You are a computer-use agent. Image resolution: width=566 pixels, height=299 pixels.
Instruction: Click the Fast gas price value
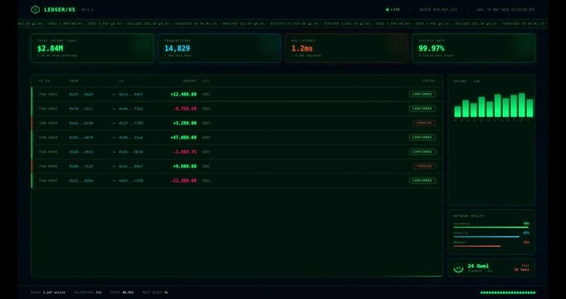tap(522, 269)
